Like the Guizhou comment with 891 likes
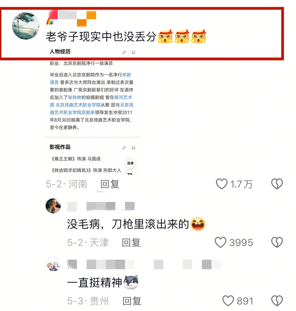Image resolution: width=296 pixels, height=311 pixels. 228,301
